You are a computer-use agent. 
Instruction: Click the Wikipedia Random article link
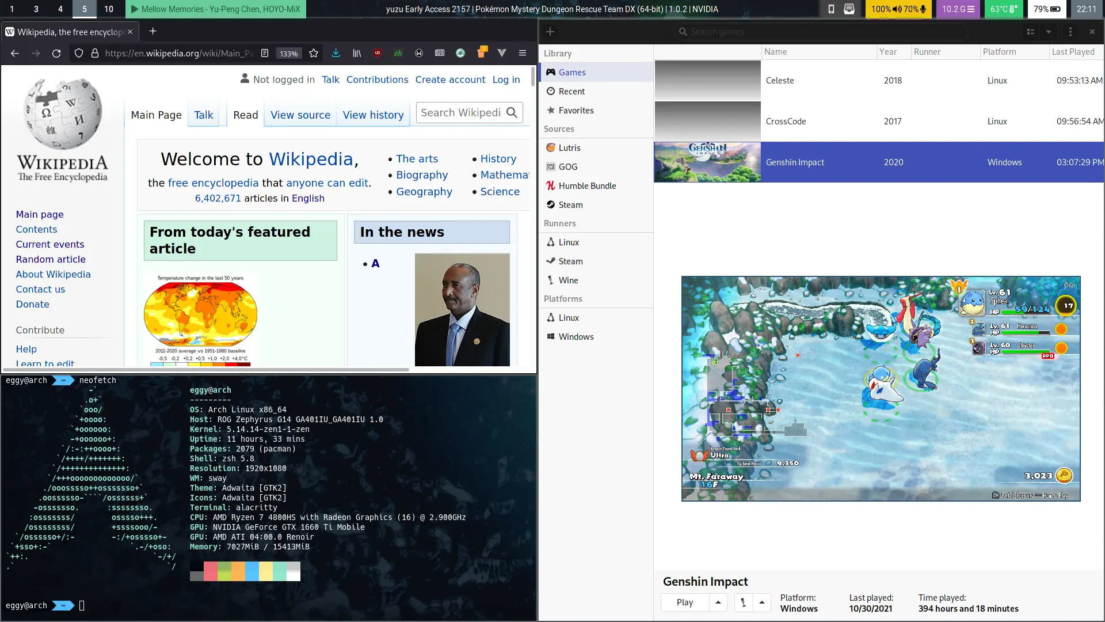51,259
